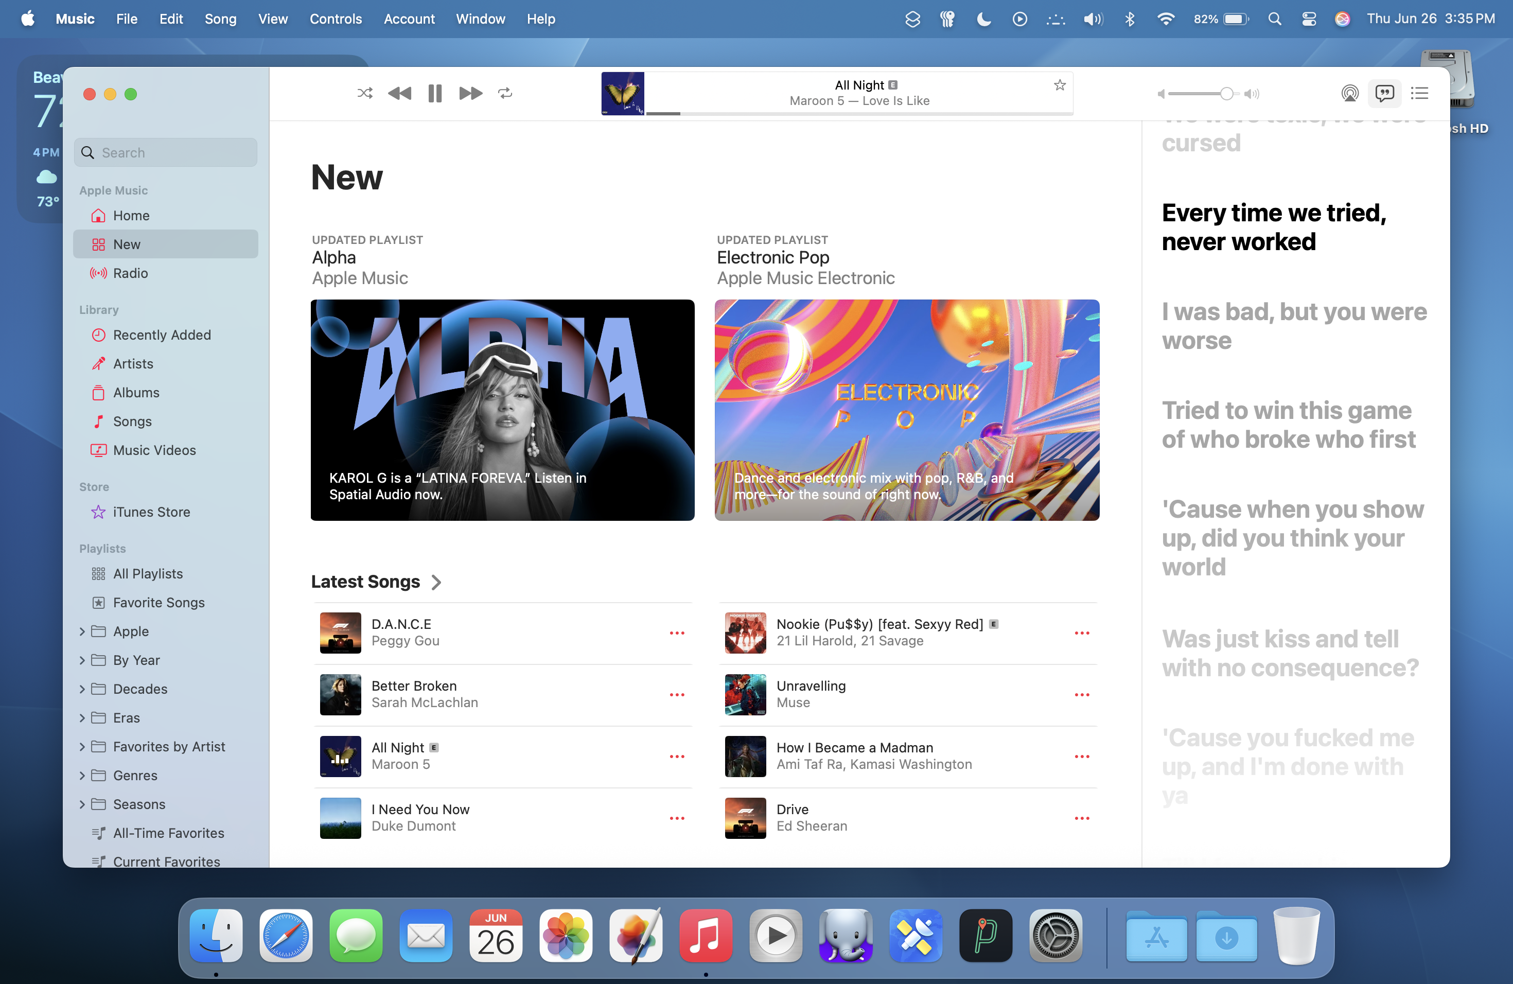Pause the current song
Image resolution: width=1513 pixels, height=984 pixels.
[x=435, y=94]
